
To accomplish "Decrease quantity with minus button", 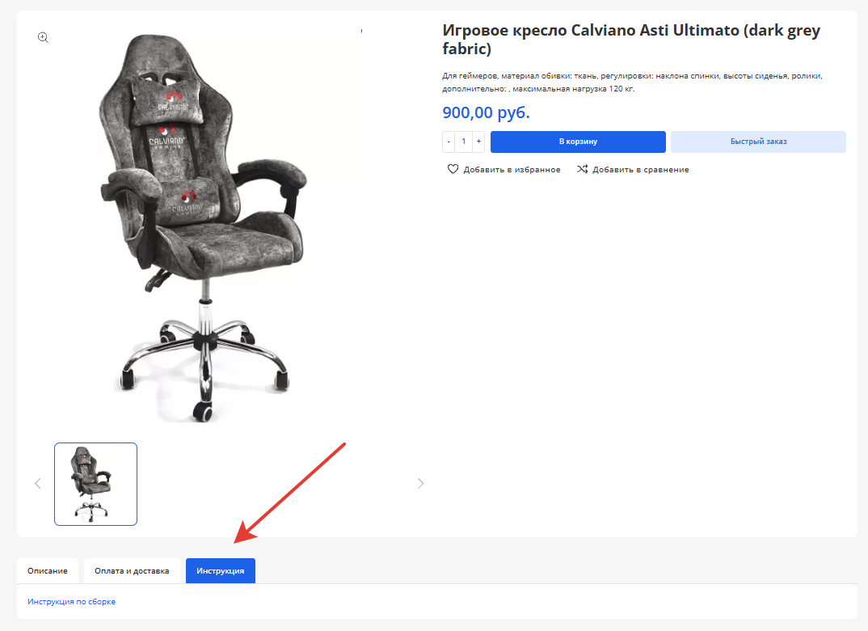I will coord(449,142).
